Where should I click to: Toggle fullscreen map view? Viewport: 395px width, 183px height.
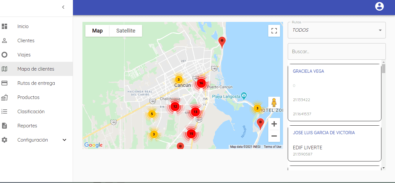click(x=274, y=31)
